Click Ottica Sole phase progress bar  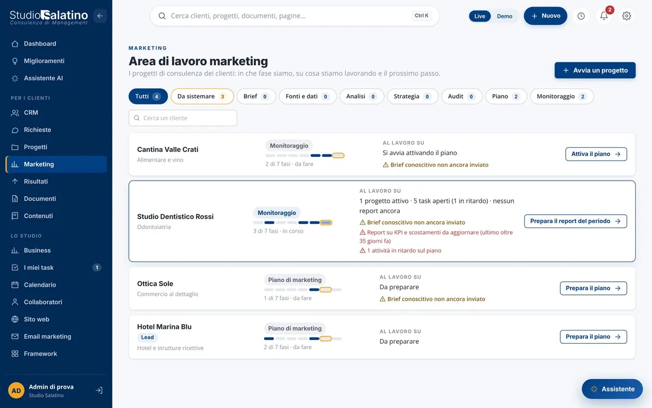[303, 289]
